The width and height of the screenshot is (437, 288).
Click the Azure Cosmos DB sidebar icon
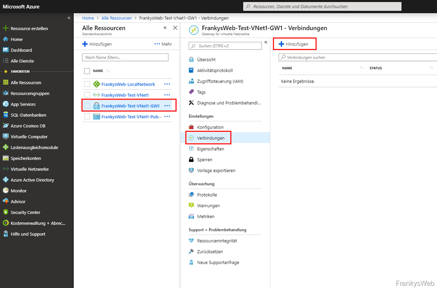(6, 126)
